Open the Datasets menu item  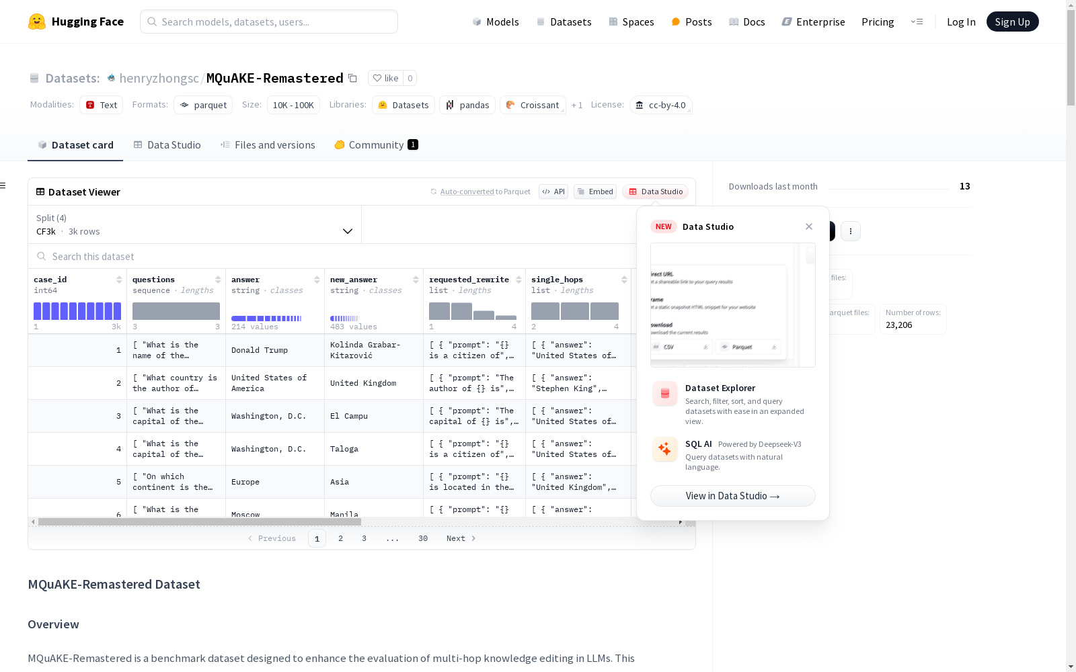click(x=564, y=22)
